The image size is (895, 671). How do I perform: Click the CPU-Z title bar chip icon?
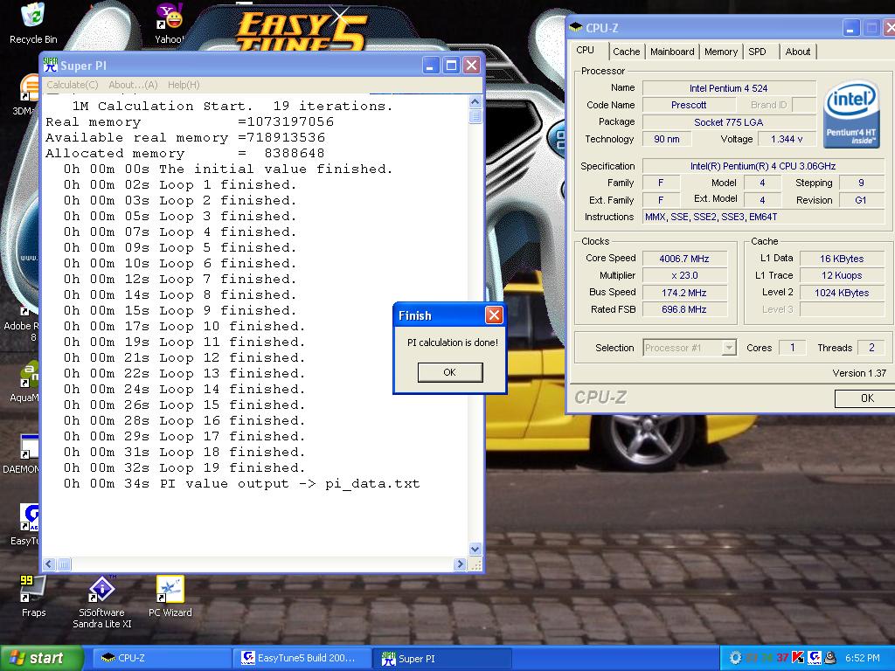tap(576, 27)
